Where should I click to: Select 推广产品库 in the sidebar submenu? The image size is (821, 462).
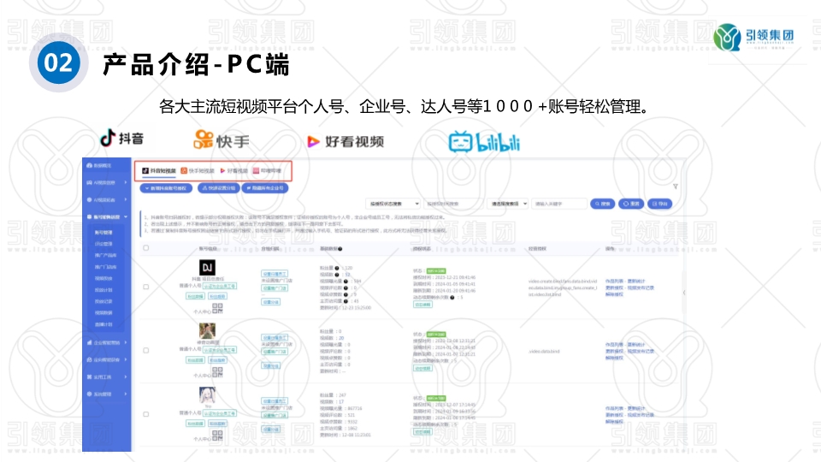click(x=105, y=256)
